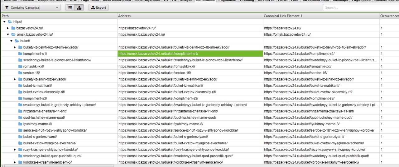Click canonical link https://omsk.bazacvetov24.ru/ cell

pos(287,35)
